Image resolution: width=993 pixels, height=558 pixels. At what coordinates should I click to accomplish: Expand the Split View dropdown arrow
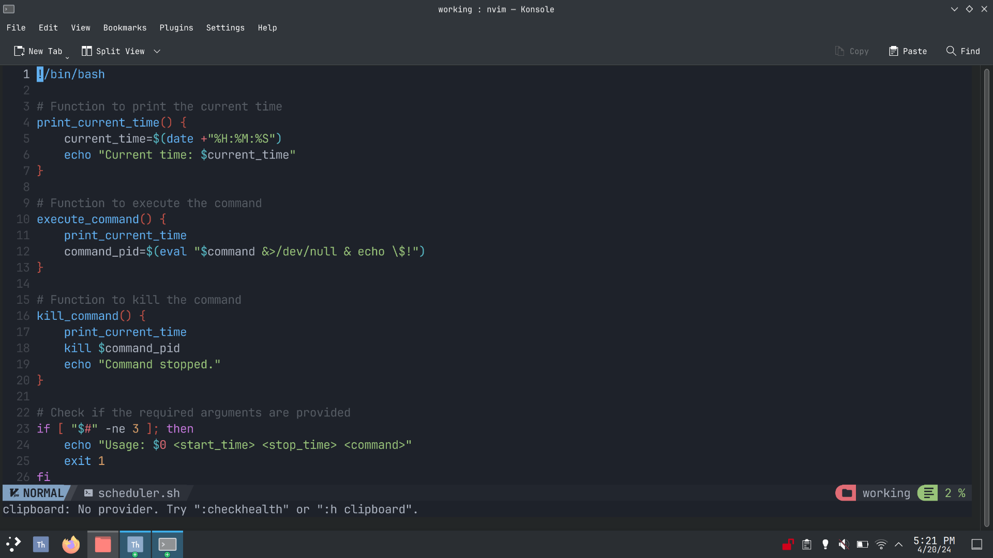pyautogui.click(x=157, y=51)
